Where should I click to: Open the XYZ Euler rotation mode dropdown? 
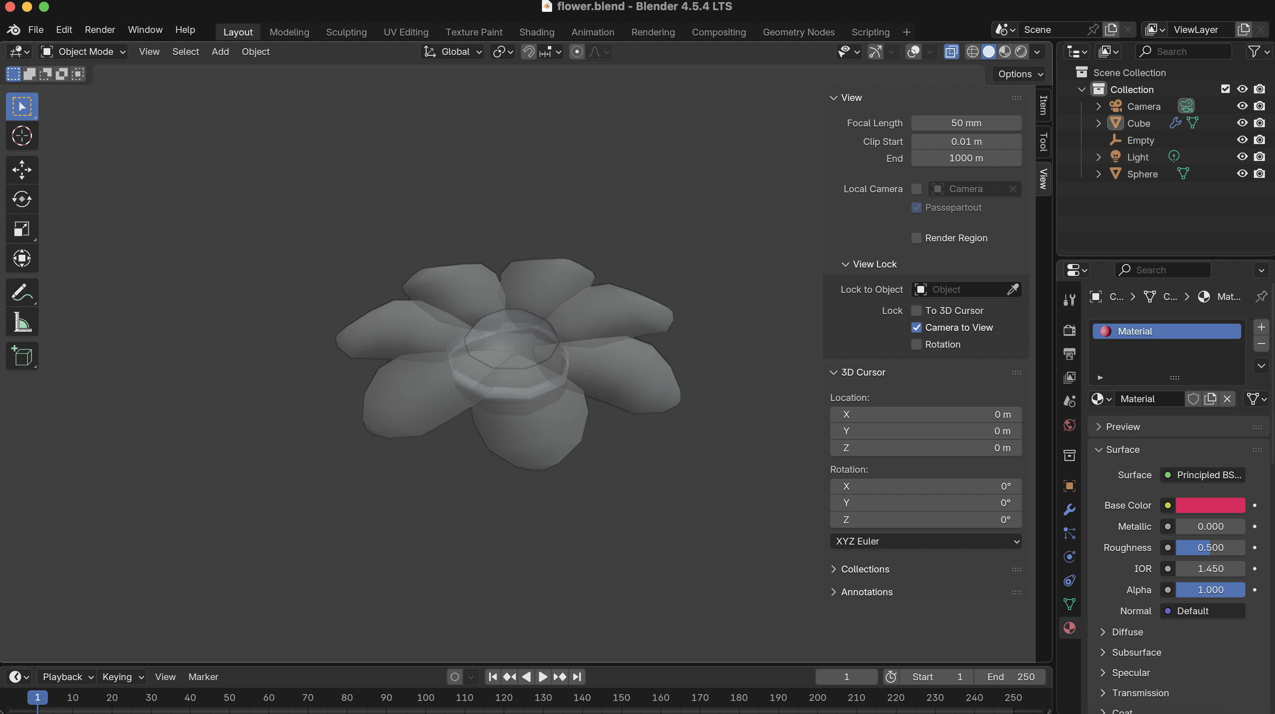[x=925, y=541]
